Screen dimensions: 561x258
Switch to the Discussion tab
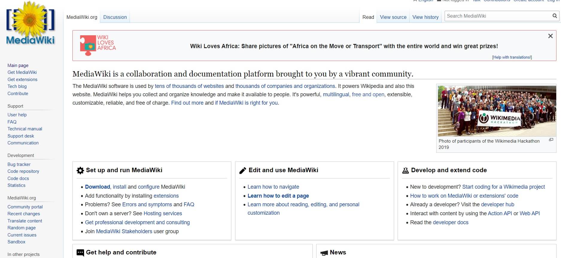point(115,17)
